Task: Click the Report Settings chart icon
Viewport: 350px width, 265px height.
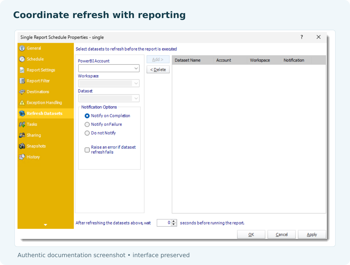Action: coord(22,70)
